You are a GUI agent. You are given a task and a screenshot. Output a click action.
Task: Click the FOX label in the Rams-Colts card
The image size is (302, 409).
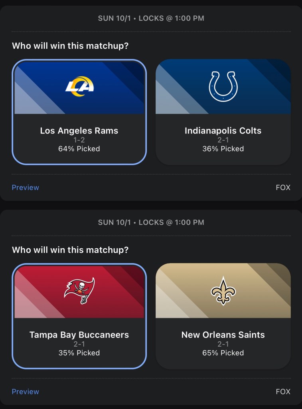coord(283,188)
